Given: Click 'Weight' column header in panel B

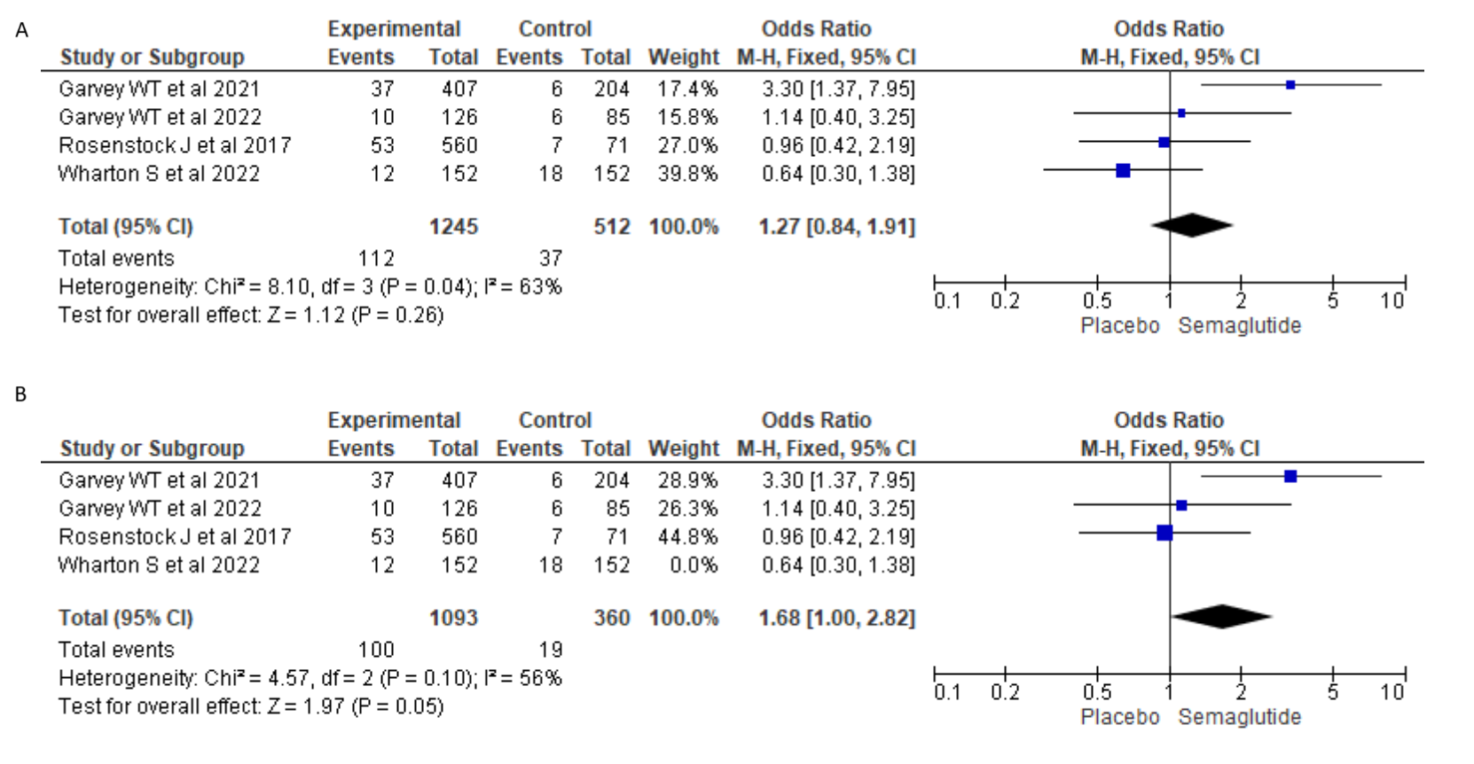Looking at the screenshot, I should click(683, 448).
